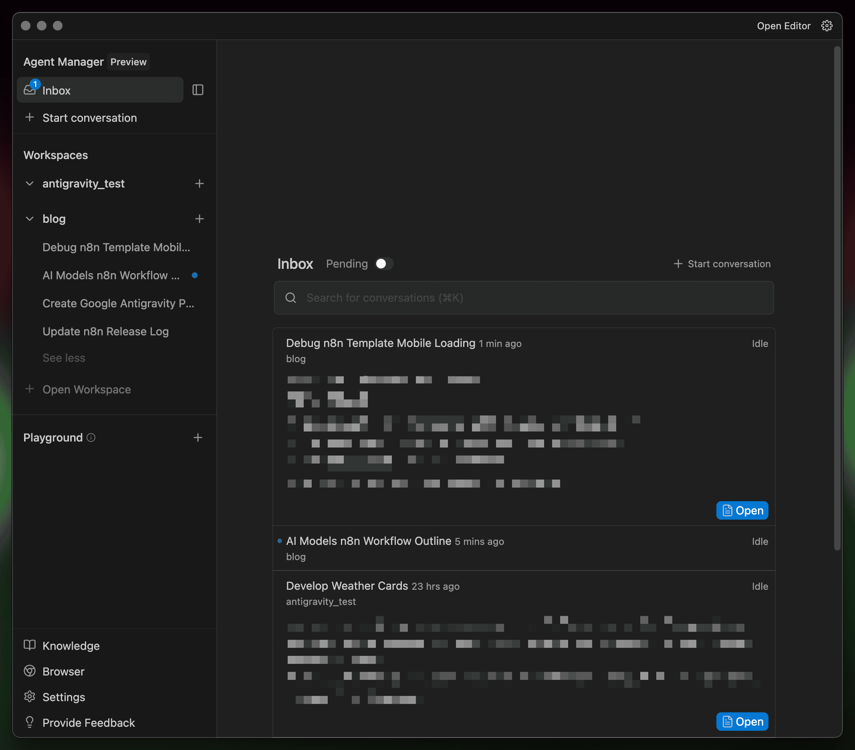
Task: Collapse the blog workspace
Action: 29,218
